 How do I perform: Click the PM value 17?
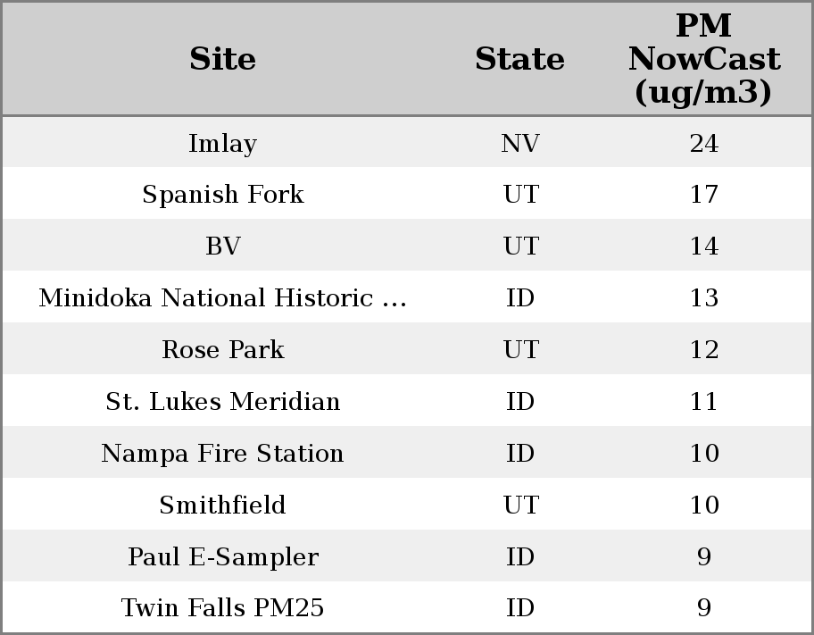(703, 195)
